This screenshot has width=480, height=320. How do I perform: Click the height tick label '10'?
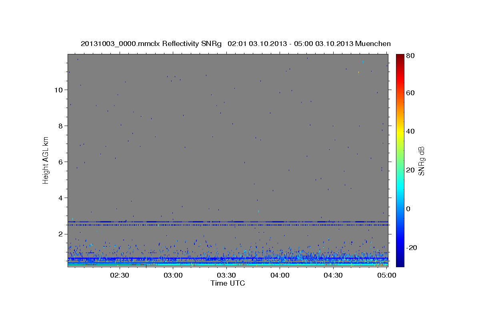coord(59,90)
